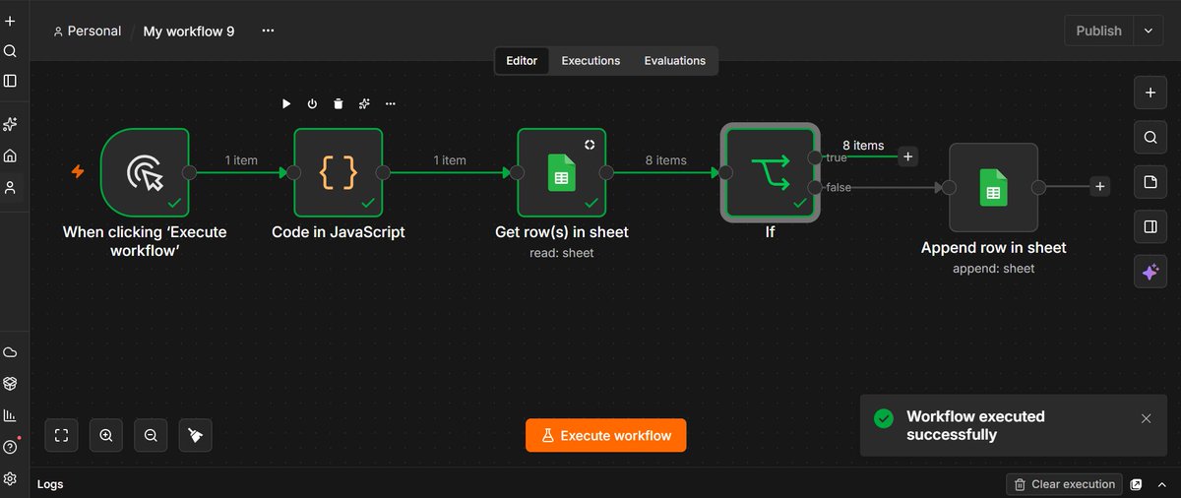The image size is (1181, 498).
Task: Click the 'read: sheet' subtitle text
Action: pyautogui.click(x=561, y=253)
